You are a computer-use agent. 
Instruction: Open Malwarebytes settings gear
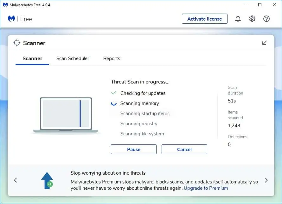[x=252, y=19]
